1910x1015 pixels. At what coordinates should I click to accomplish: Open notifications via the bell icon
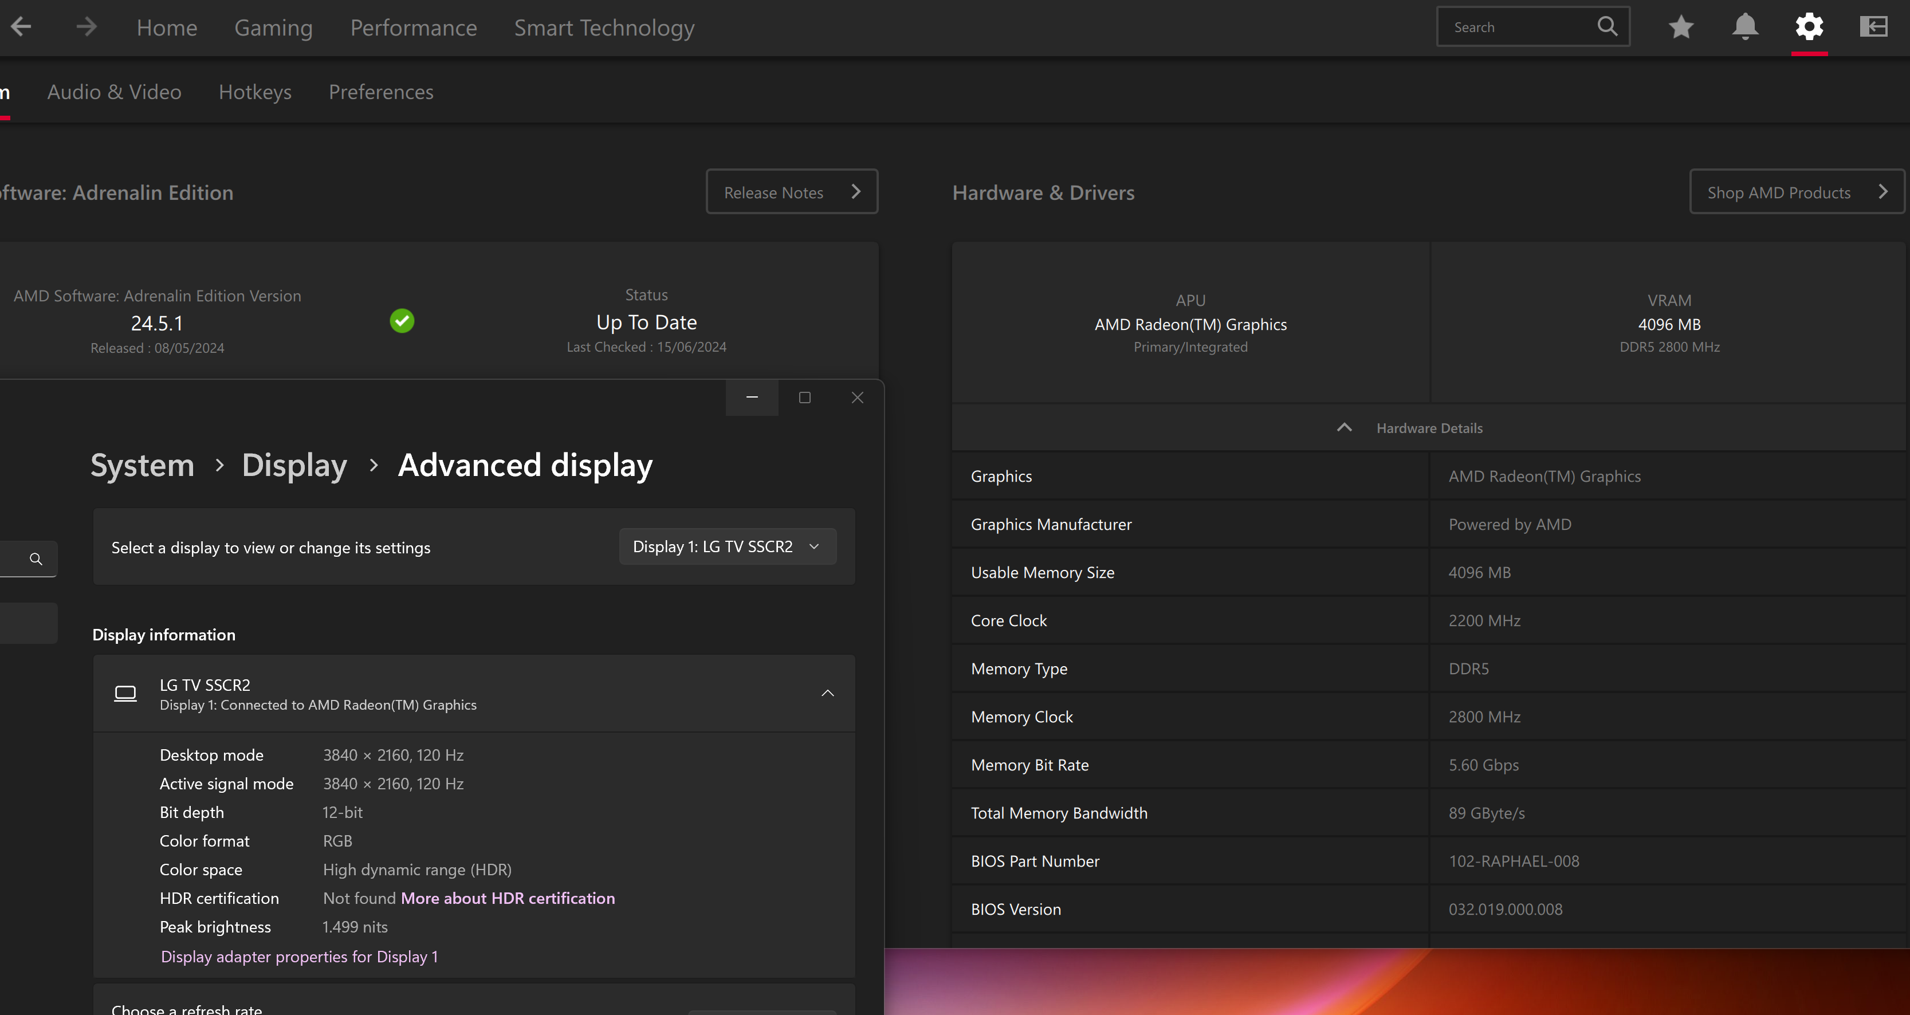tap(1744, 27)
